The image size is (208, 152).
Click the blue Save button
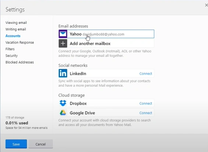16,144
